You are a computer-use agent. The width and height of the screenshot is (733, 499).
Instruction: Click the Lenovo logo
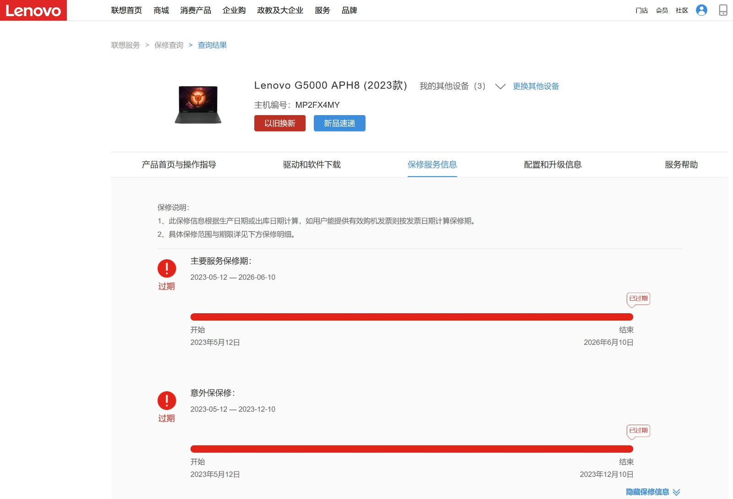33,10
